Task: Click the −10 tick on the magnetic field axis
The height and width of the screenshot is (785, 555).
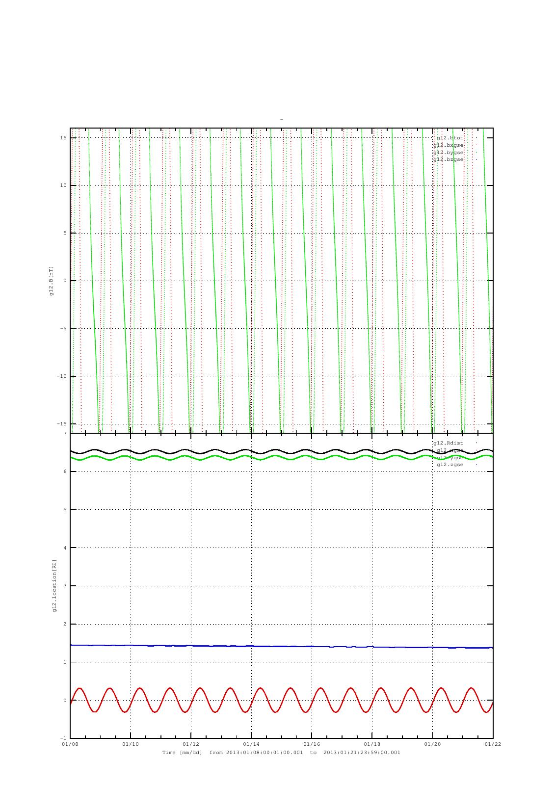Action: pyautogui.click(x=62, y=376)
